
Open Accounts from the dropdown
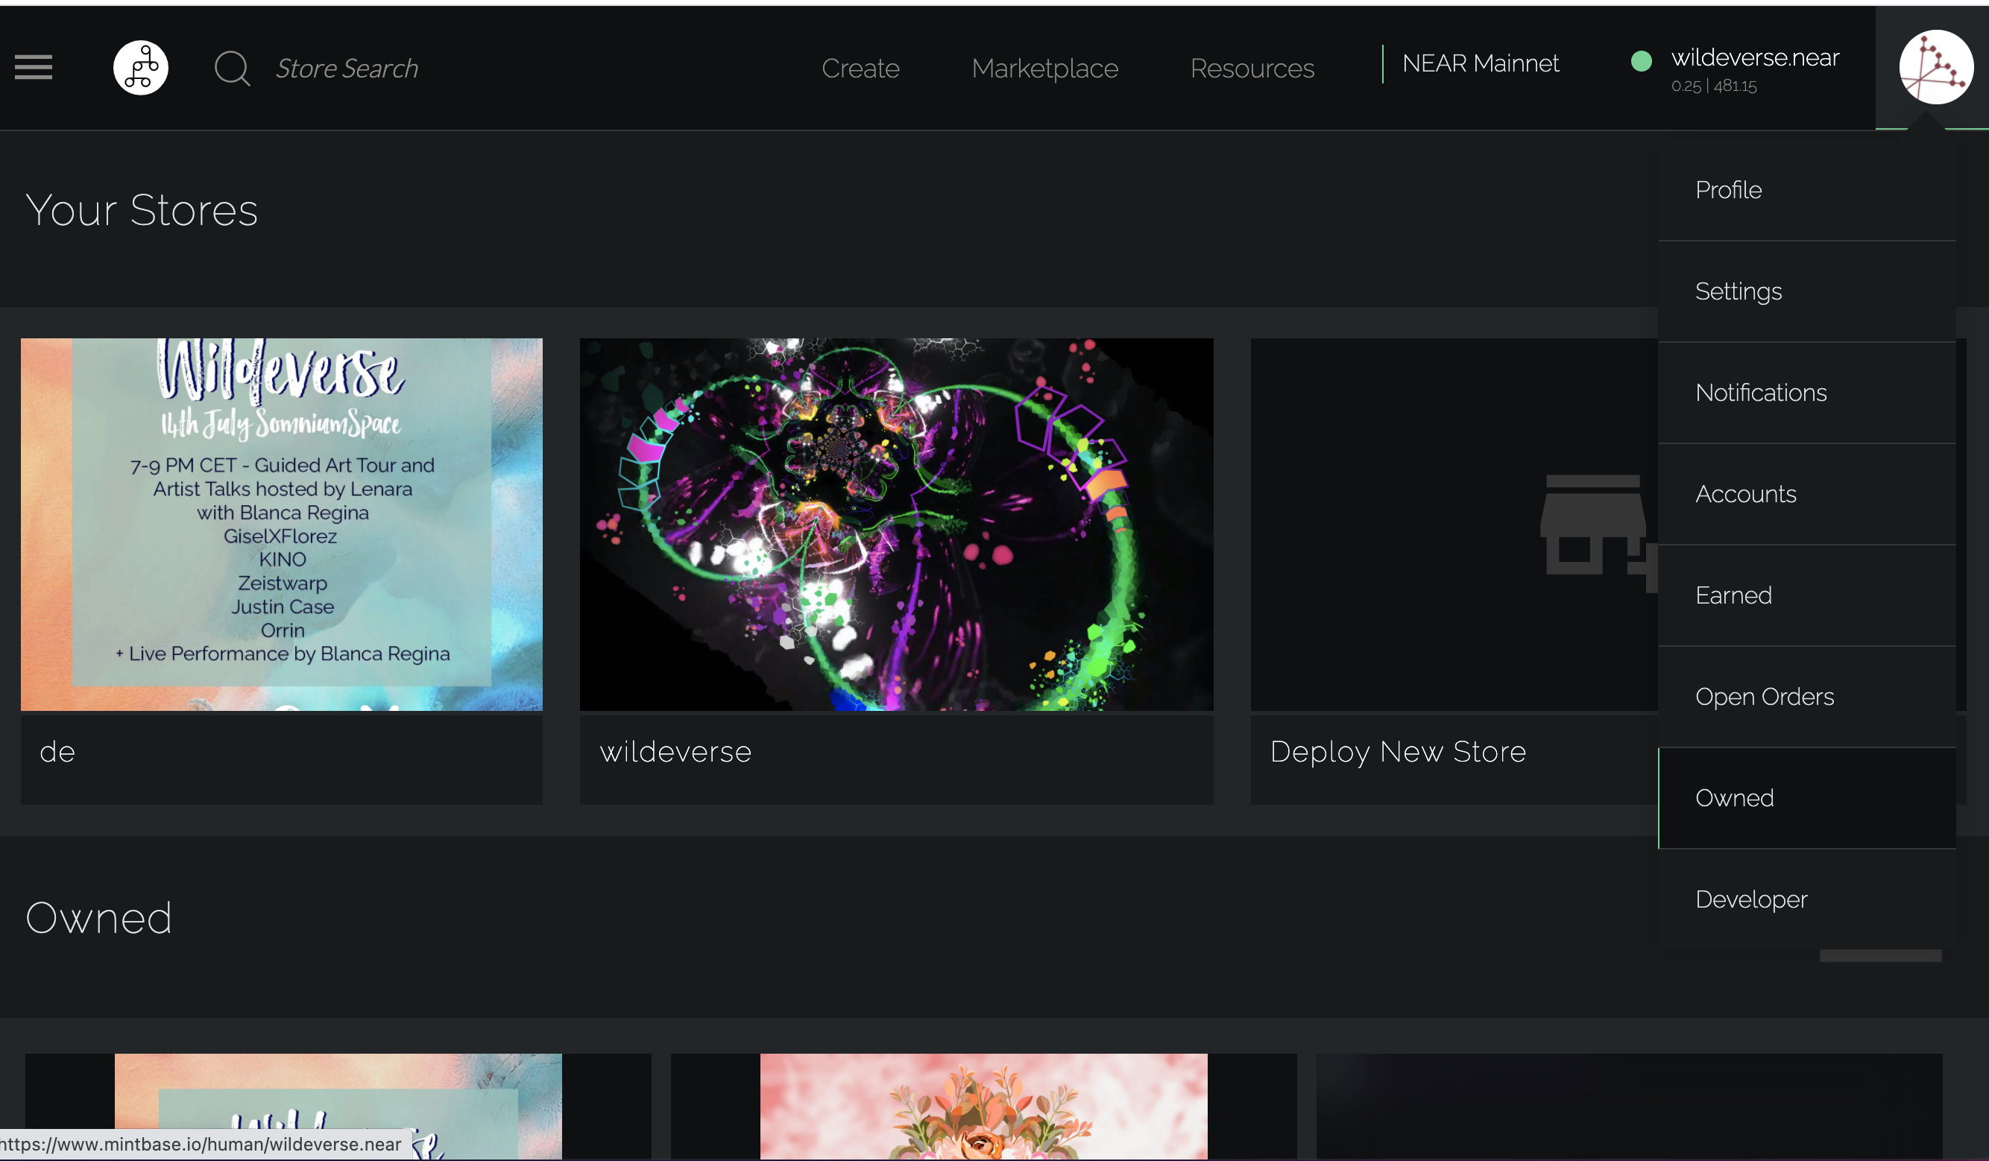point(1806,495)
